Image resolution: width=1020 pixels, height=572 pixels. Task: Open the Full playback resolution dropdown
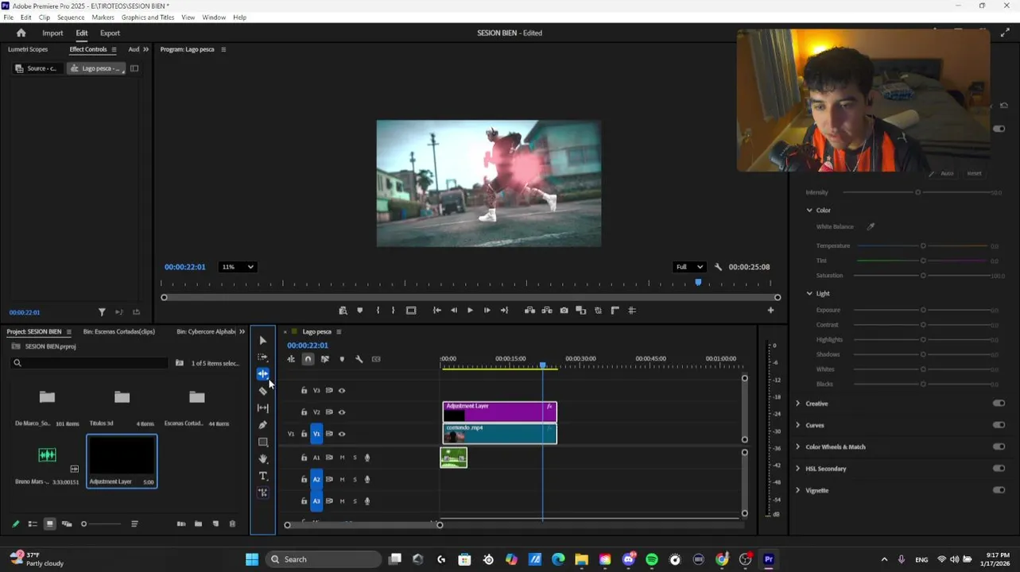[688, 267]
